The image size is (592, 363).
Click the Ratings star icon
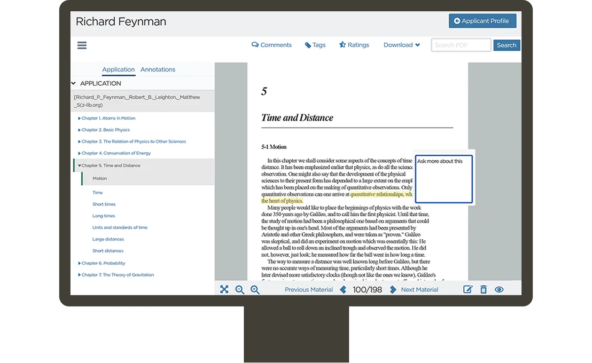tap(343, 45)
